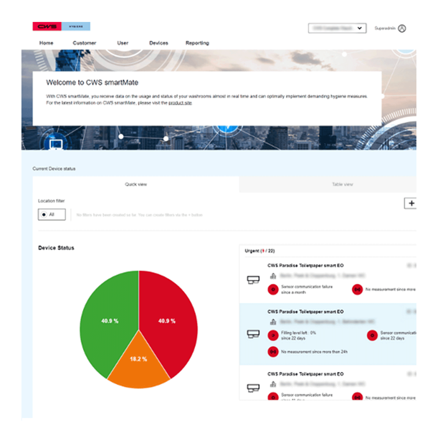
Task: Click the green 40.9 % pie slice
Action: 110,320
